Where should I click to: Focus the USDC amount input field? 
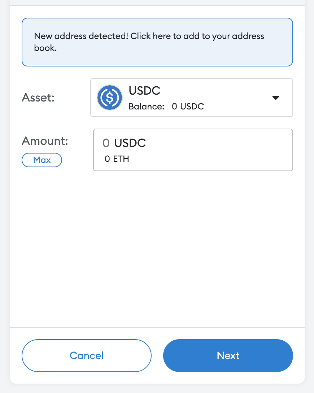(193, 150)
